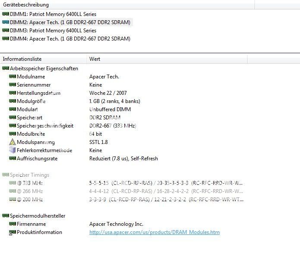Click the icon next to Speichergeschwindigkeit

tap(13, 126)
